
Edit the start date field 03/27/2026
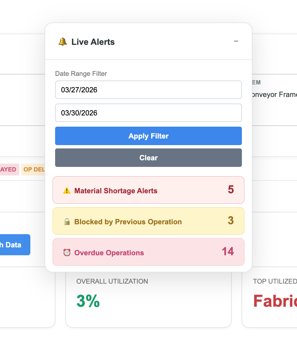[x=148, y=90]
